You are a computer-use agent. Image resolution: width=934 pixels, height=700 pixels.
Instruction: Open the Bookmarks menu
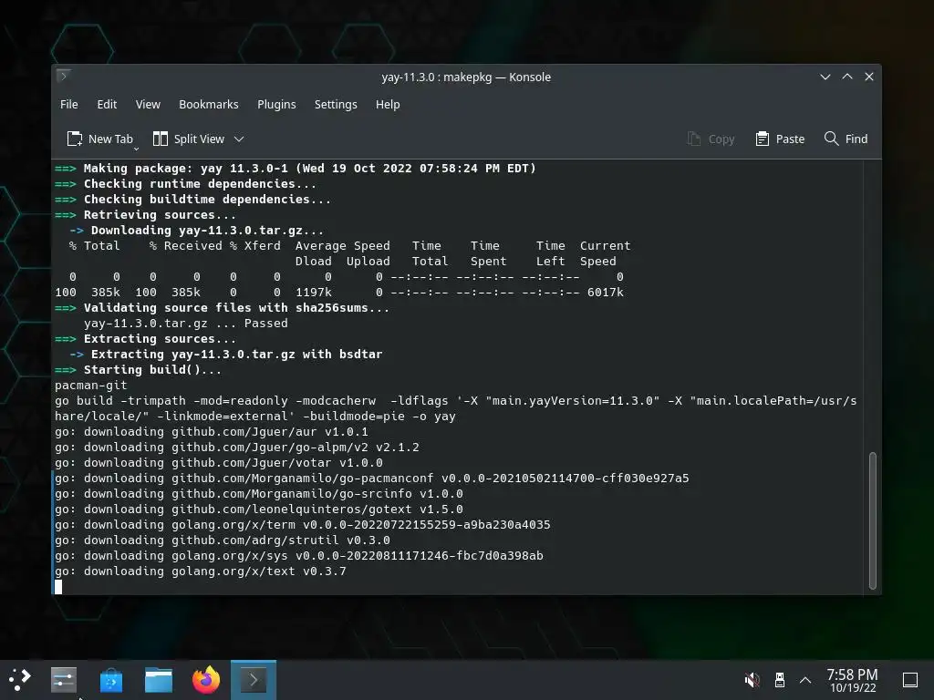(x=209, y=104)
